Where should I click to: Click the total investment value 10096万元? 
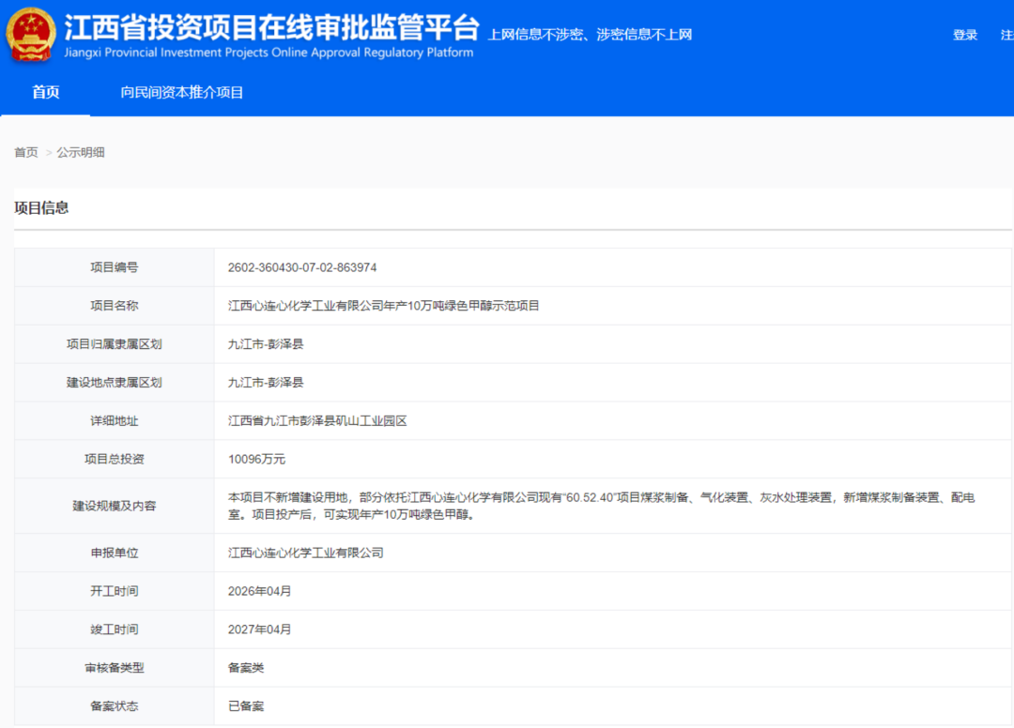tap(256, 460)
